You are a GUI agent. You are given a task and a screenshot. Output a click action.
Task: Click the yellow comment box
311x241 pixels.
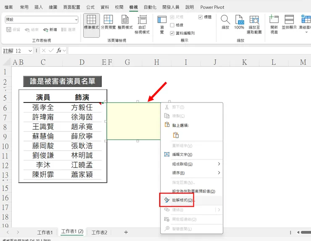click(x=134, y=121)
